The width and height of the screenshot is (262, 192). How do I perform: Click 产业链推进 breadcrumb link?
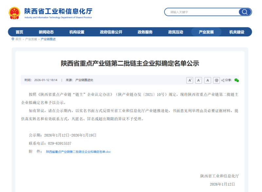point(48,39)
